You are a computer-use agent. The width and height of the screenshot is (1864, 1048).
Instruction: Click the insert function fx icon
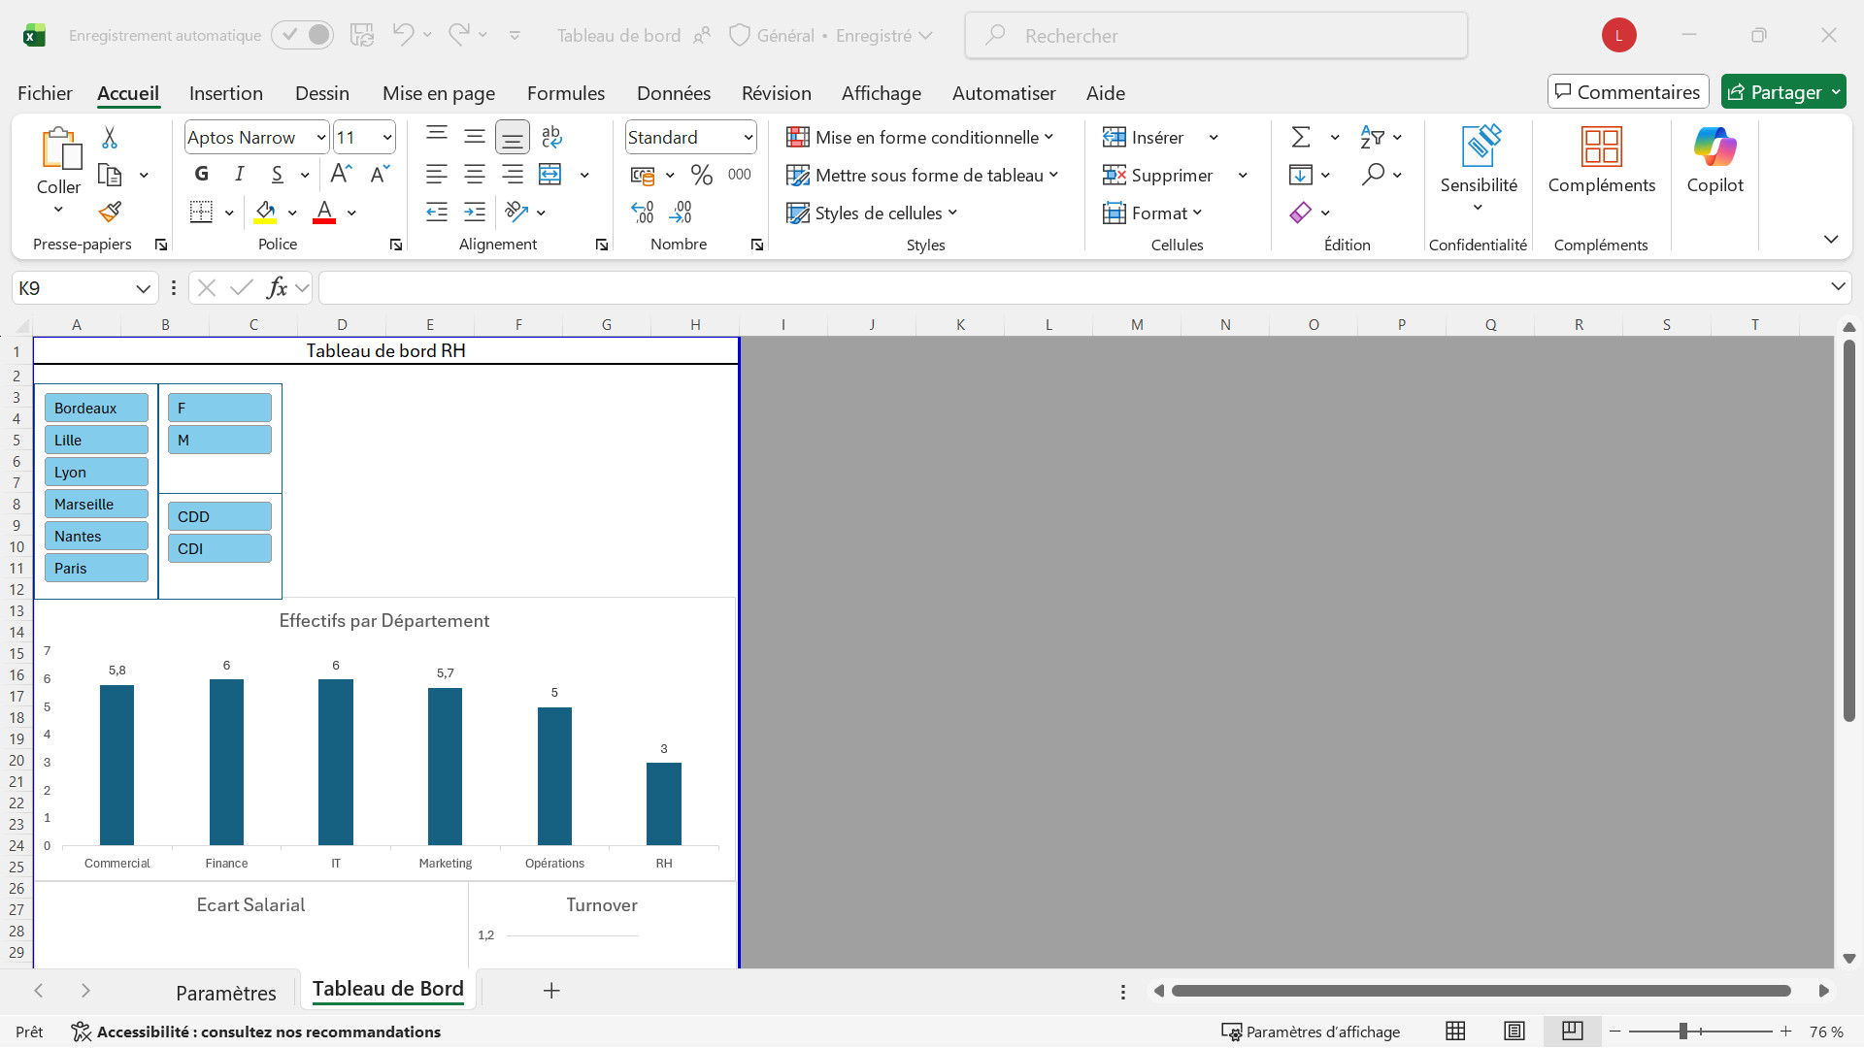pyautogui.click(x=277, y=287)
